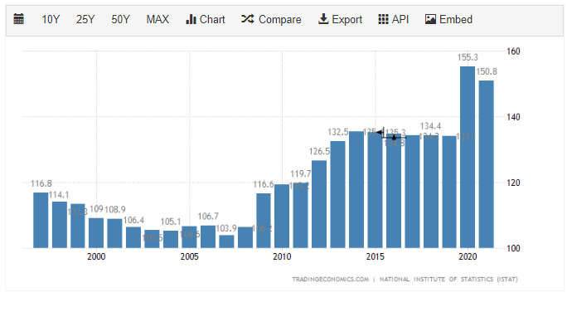Click the bar labeled 134.4
The width and height of the screenshot is (567, 312).
[430, 192]
